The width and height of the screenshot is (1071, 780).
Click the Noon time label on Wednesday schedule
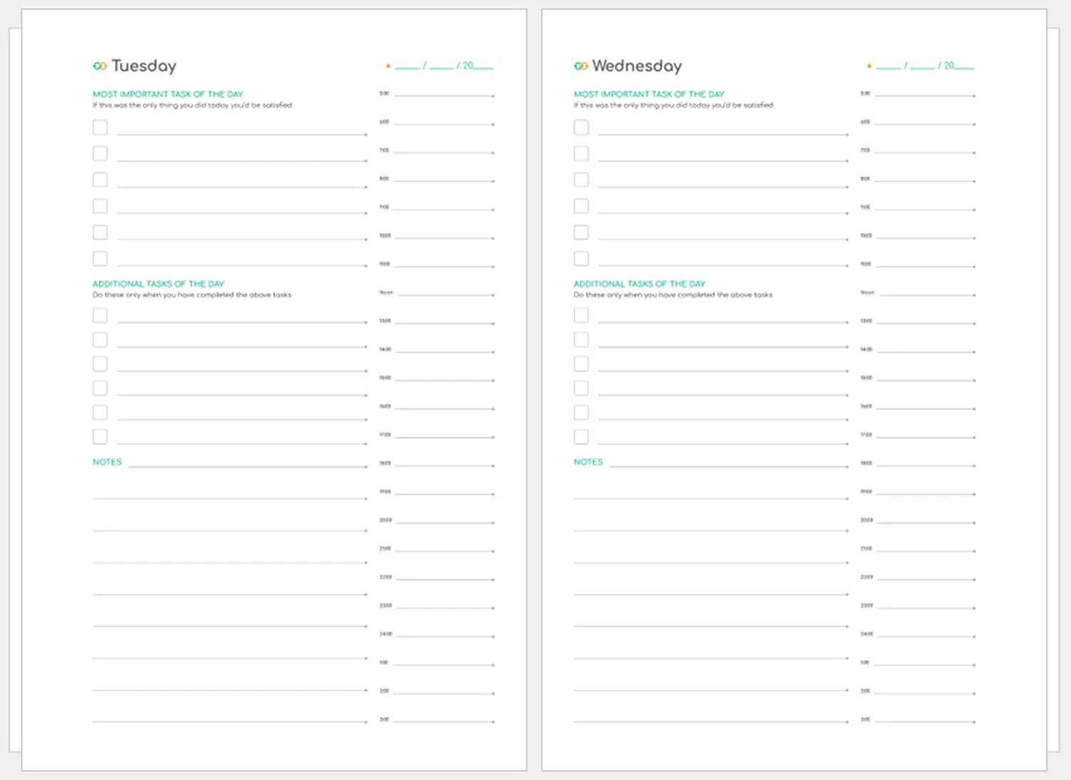click(x=868, y=293)
